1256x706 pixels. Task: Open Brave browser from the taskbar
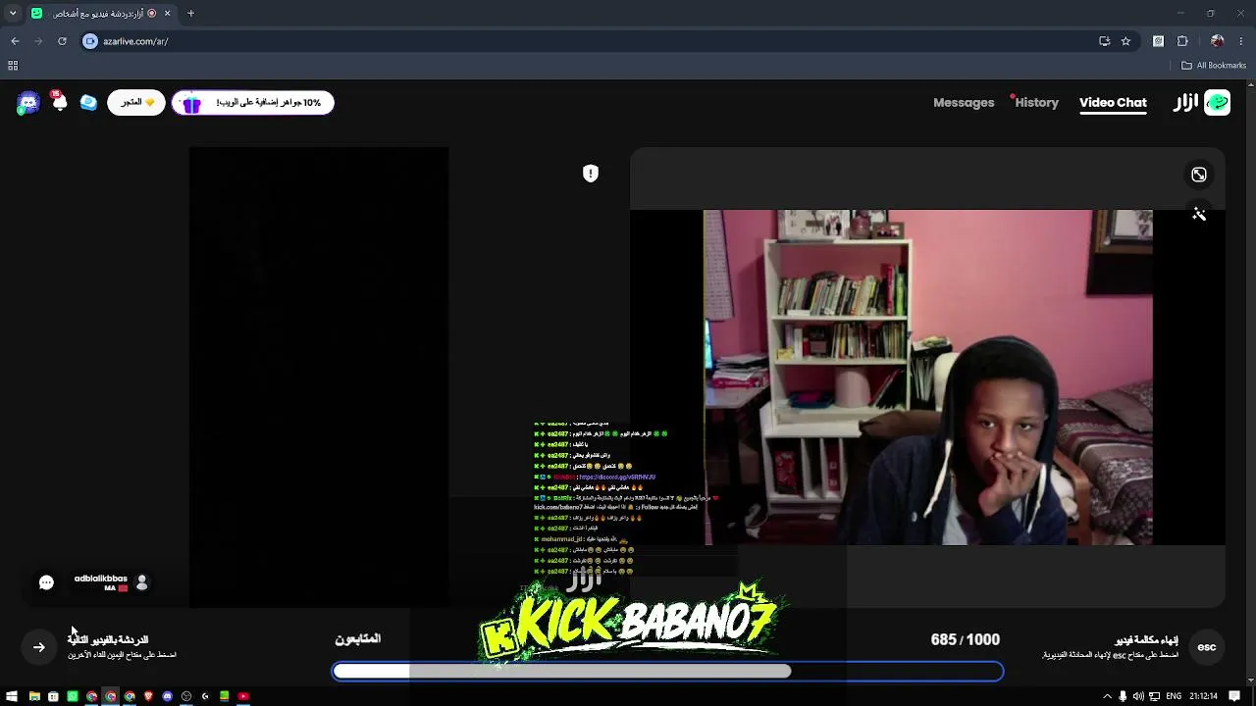[x=148, y=696]
